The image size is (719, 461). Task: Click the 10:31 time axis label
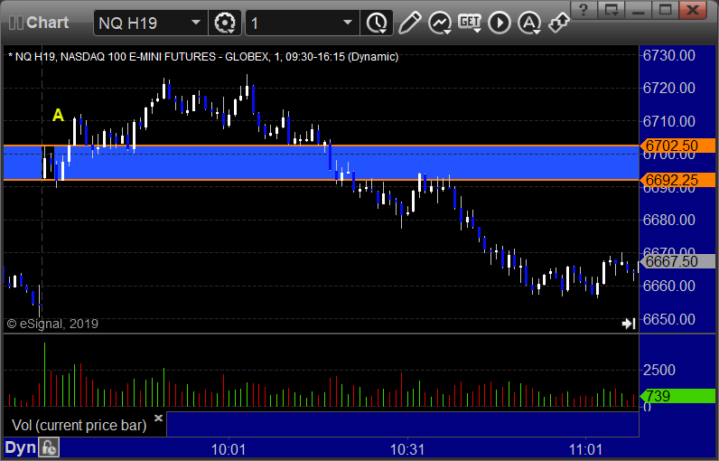pyautogui.click(x=407, y=449)
